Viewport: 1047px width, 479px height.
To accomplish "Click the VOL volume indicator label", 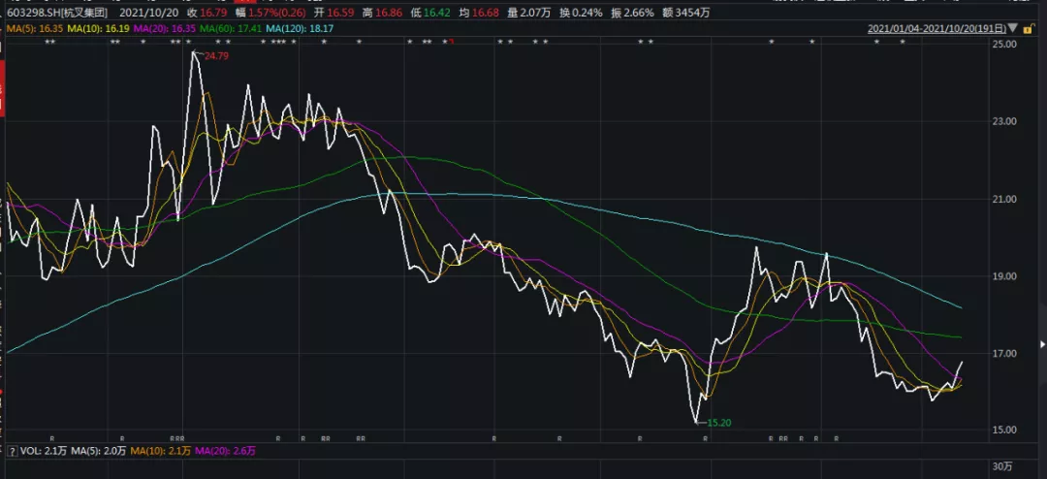I will click(41, 452).
